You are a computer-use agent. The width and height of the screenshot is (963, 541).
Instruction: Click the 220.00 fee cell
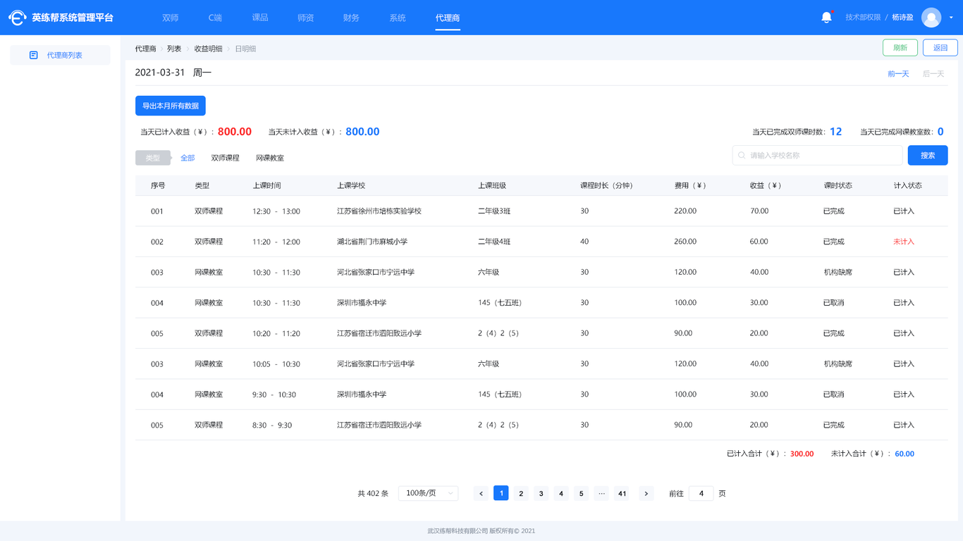(685, 211)
